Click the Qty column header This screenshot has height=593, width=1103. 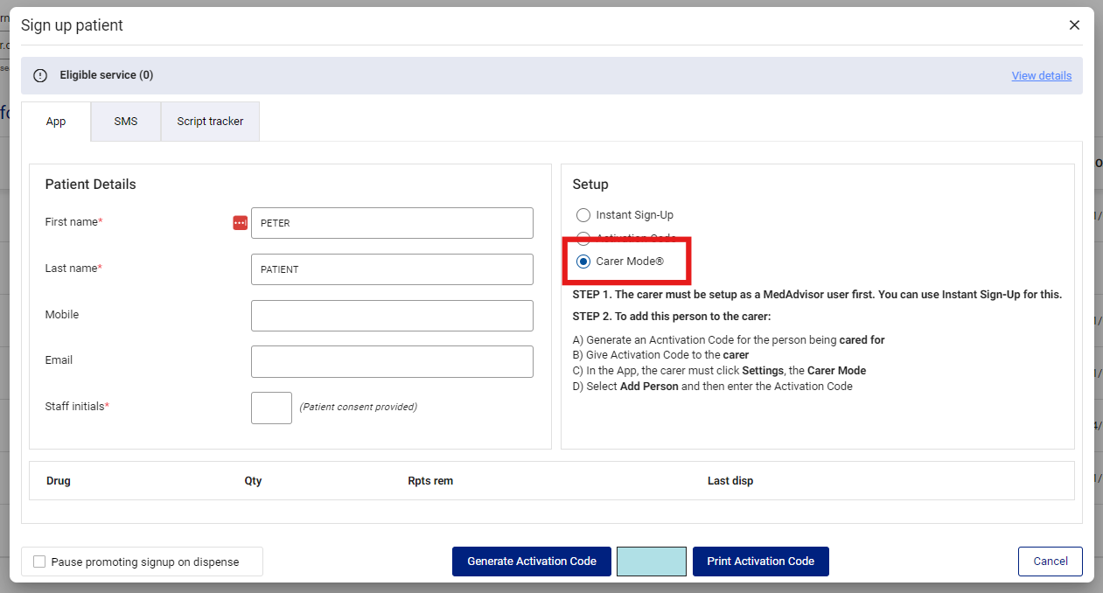[253, 481]
